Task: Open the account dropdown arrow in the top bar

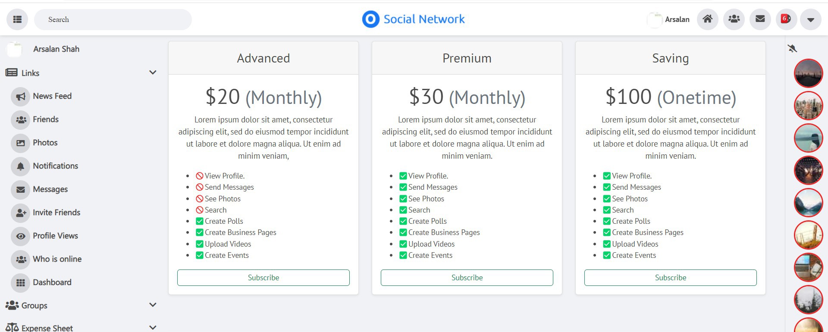Action: point(811,19)
